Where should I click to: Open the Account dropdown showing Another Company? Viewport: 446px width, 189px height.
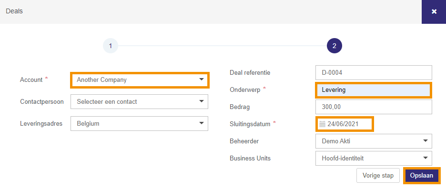[x=140, y=80]
